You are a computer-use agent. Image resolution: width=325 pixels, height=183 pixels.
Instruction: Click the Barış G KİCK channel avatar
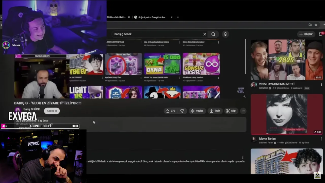click(x=18, y=110)
